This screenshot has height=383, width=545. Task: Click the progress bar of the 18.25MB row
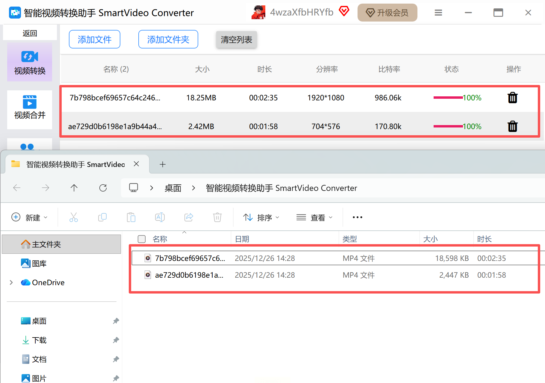point(448,98)
